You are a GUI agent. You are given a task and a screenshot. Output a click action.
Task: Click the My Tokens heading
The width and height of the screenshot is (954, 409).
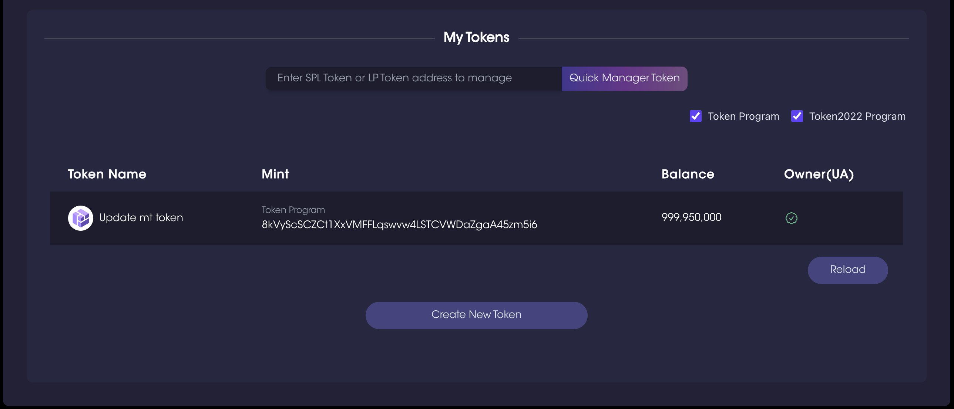click(476, 37)
